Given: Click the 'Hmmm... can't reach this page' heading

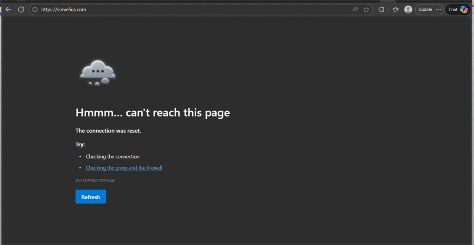Looking at the screenshot, I should 152,112.
